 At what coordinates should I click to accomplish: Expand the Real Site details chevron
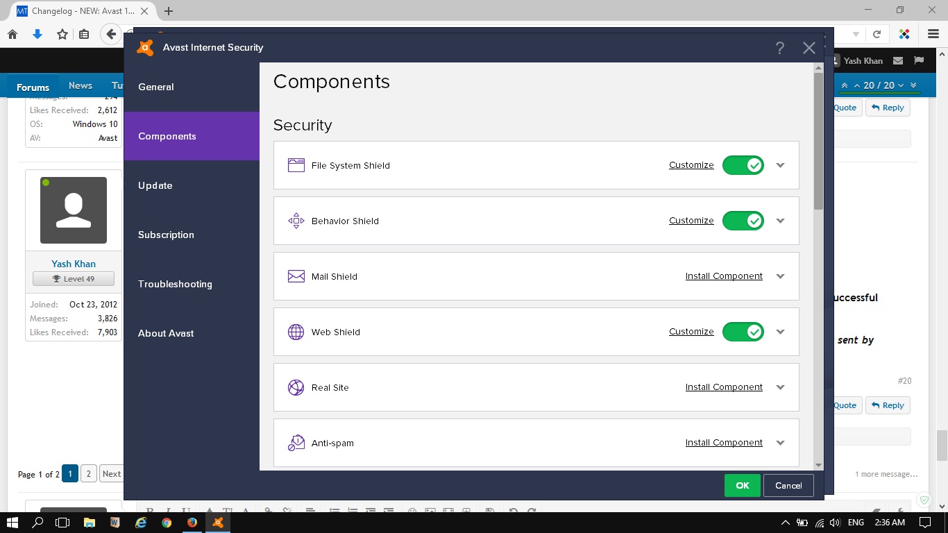pos(781,387)
